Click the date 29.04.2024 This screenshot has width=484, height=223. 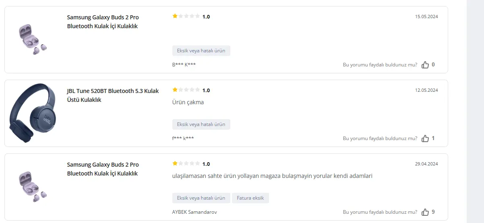click(426, 164)
